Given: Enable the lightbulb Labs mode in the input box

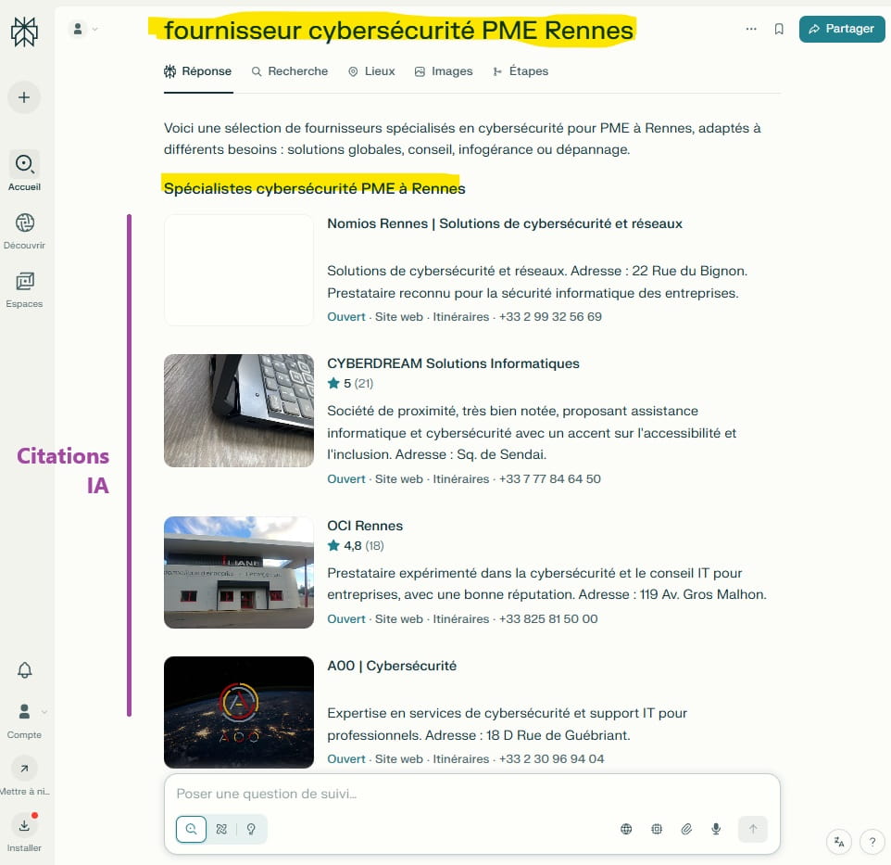Looking at the screenshot, I should [251, 829].
